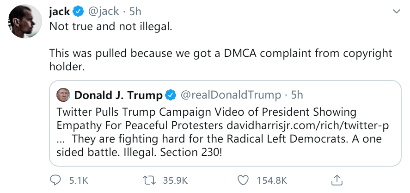The width and height of the screenshot is (410, 193).
Task: Click jack's tweet 5h timestamp
Action: tap(135, 11)
